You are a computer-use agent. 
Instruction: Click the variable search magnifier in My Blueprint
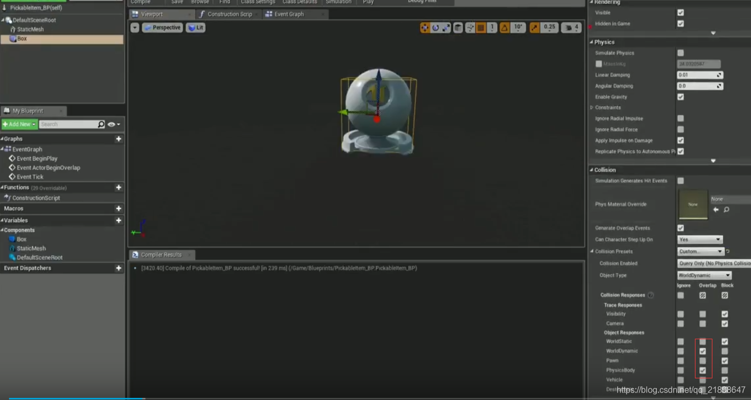(x=100, y=124)
